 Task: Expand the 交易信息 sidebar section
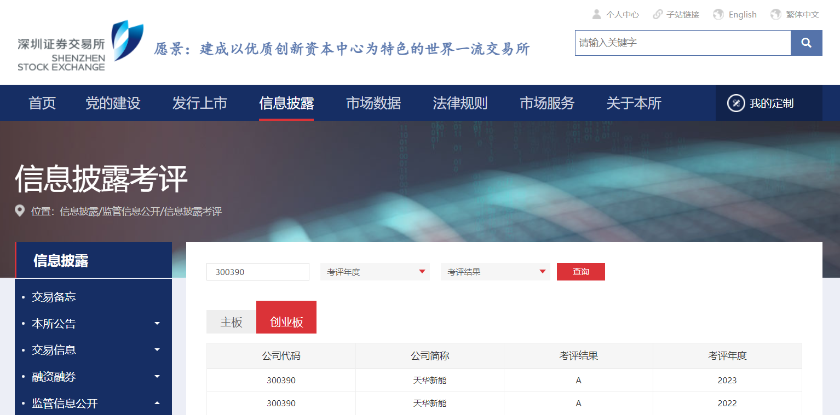click(157, 350)
